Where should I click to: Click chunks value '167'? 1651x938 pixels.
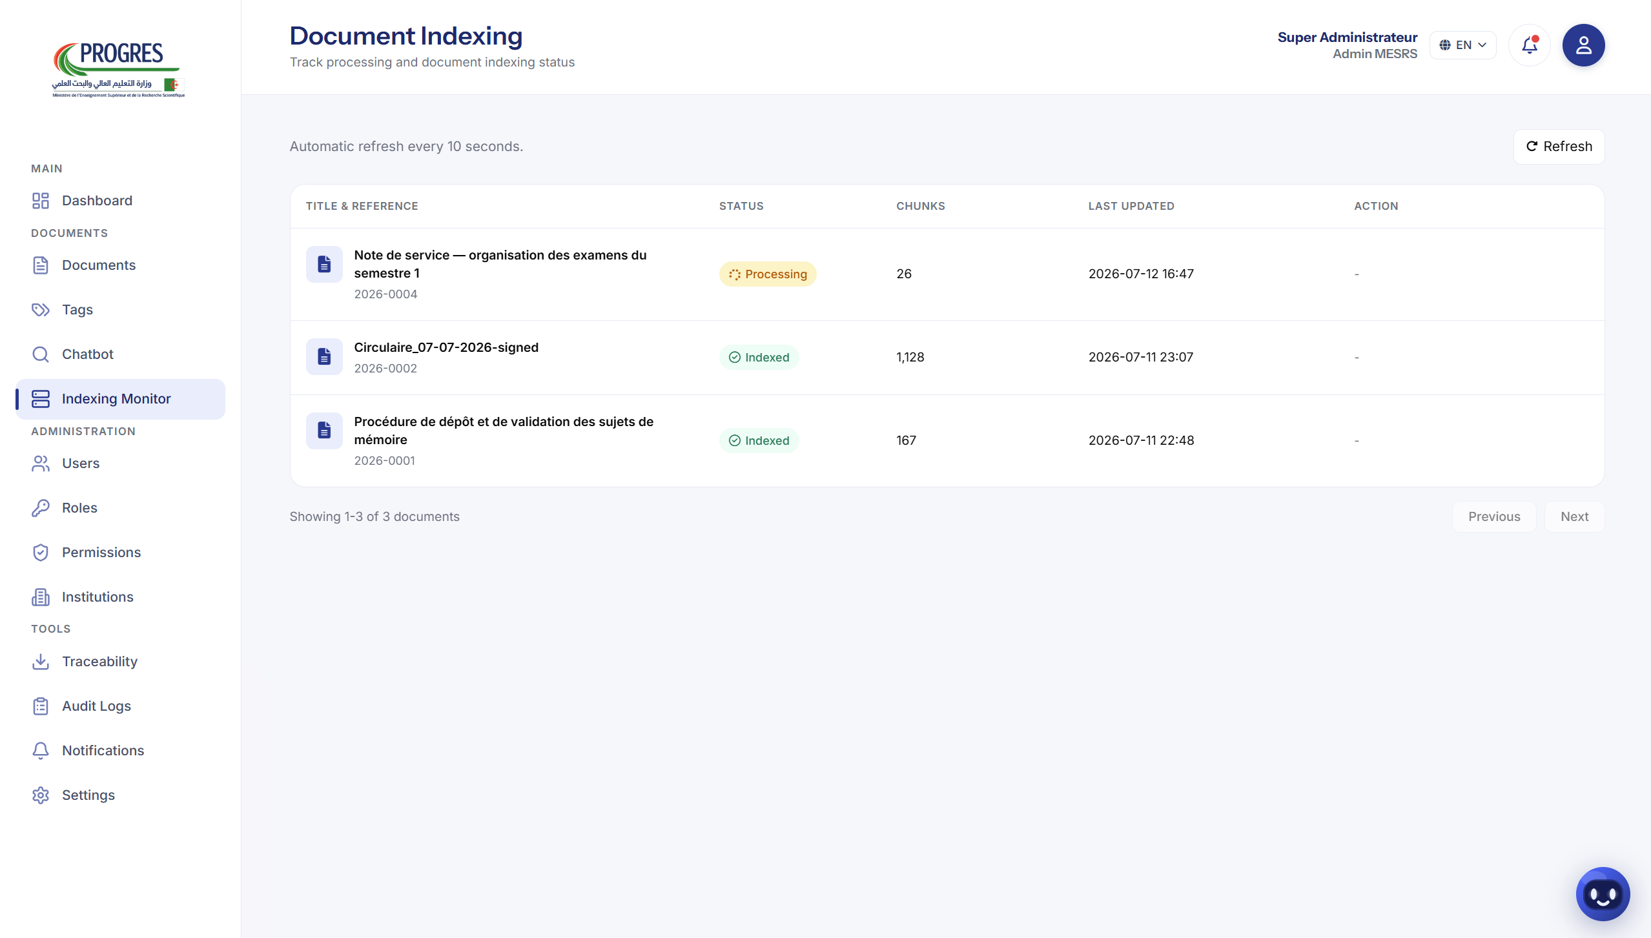pyautogui.click(x=906, y=440)
